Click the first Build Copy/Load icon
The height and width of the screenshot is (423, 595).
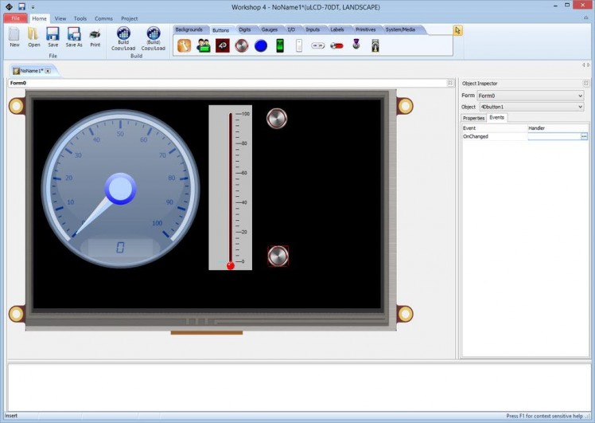click(123, 35)
